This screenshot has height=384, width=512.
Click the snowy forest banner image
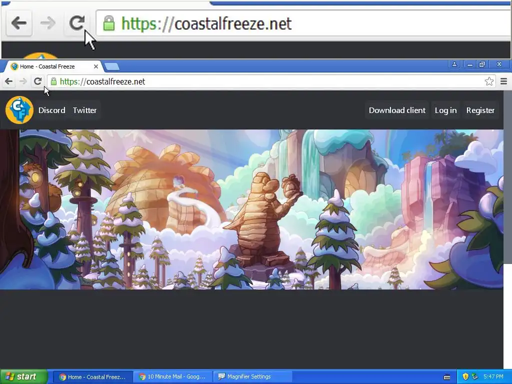pyautogui.click(x=252, y=209)
